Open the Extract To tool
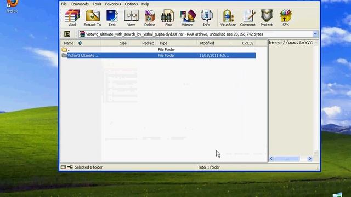 92,18
